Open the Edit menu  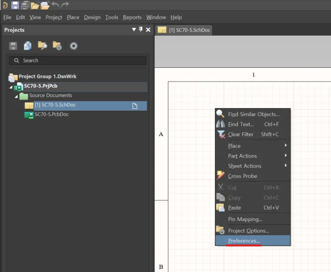click(20, 17)
